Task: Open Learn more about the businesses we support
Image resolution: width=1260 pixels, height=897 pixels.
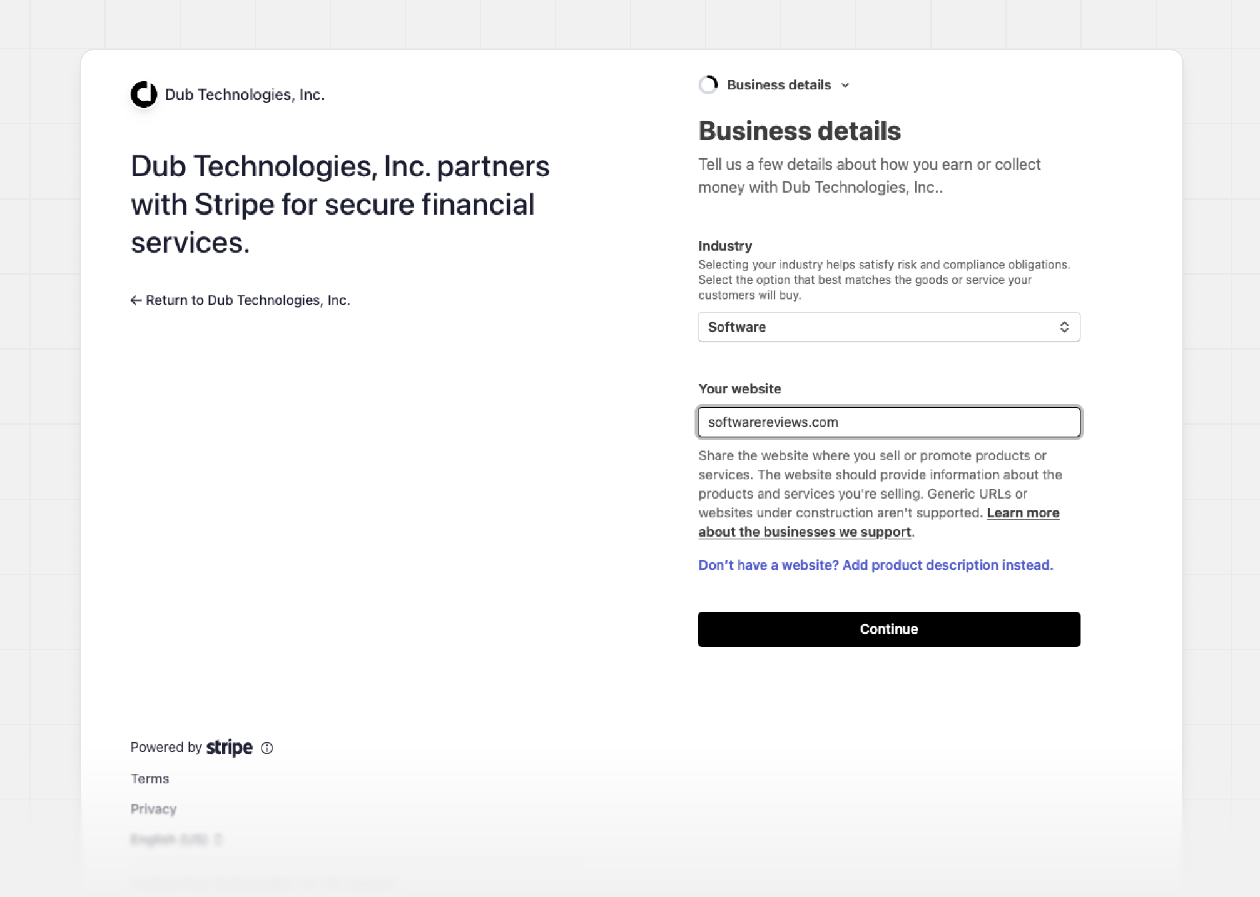Action: tap(879, 522)
